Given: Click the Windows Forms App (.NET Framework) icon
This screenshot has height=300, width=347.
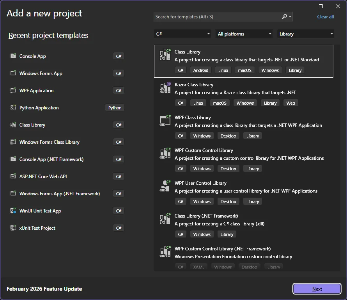Looking at the screenshot, I should [x=13, y=193].
